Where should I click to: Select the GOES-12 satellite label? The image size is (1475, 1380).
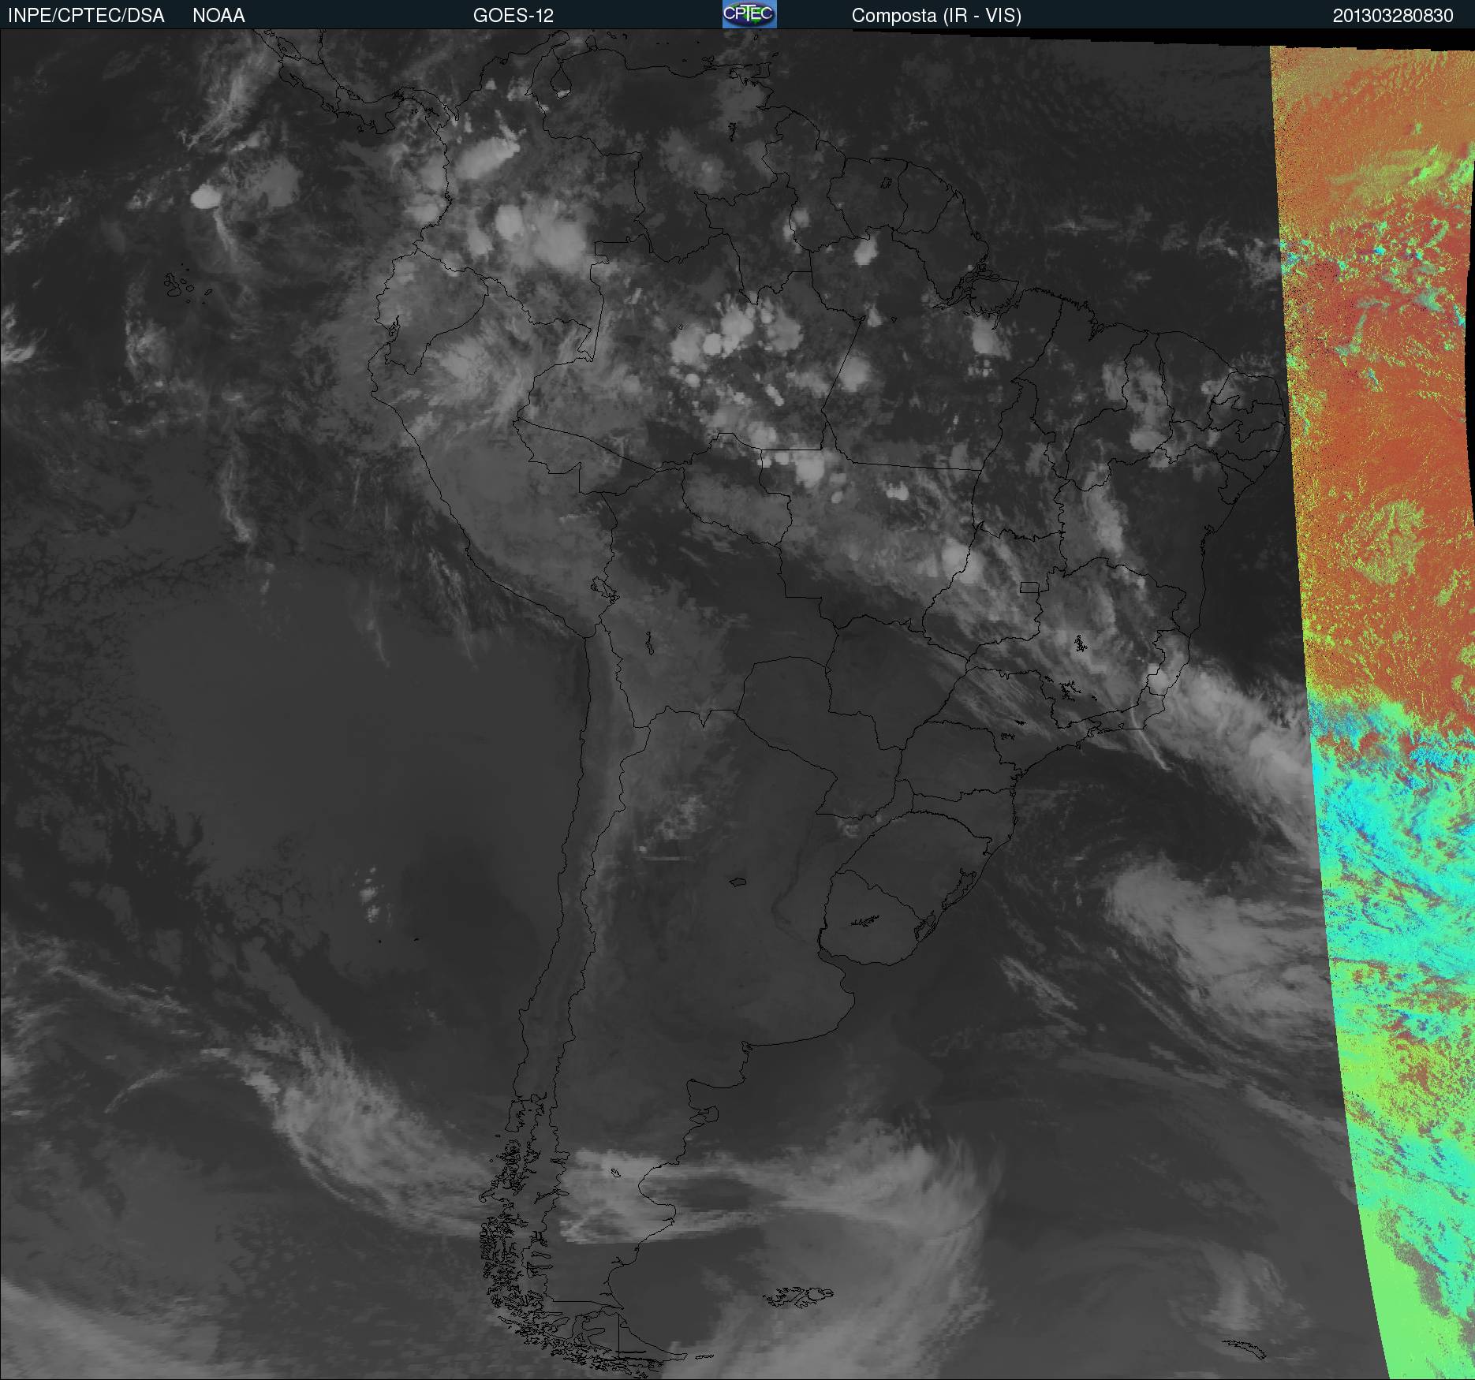(x=513, y=16)
